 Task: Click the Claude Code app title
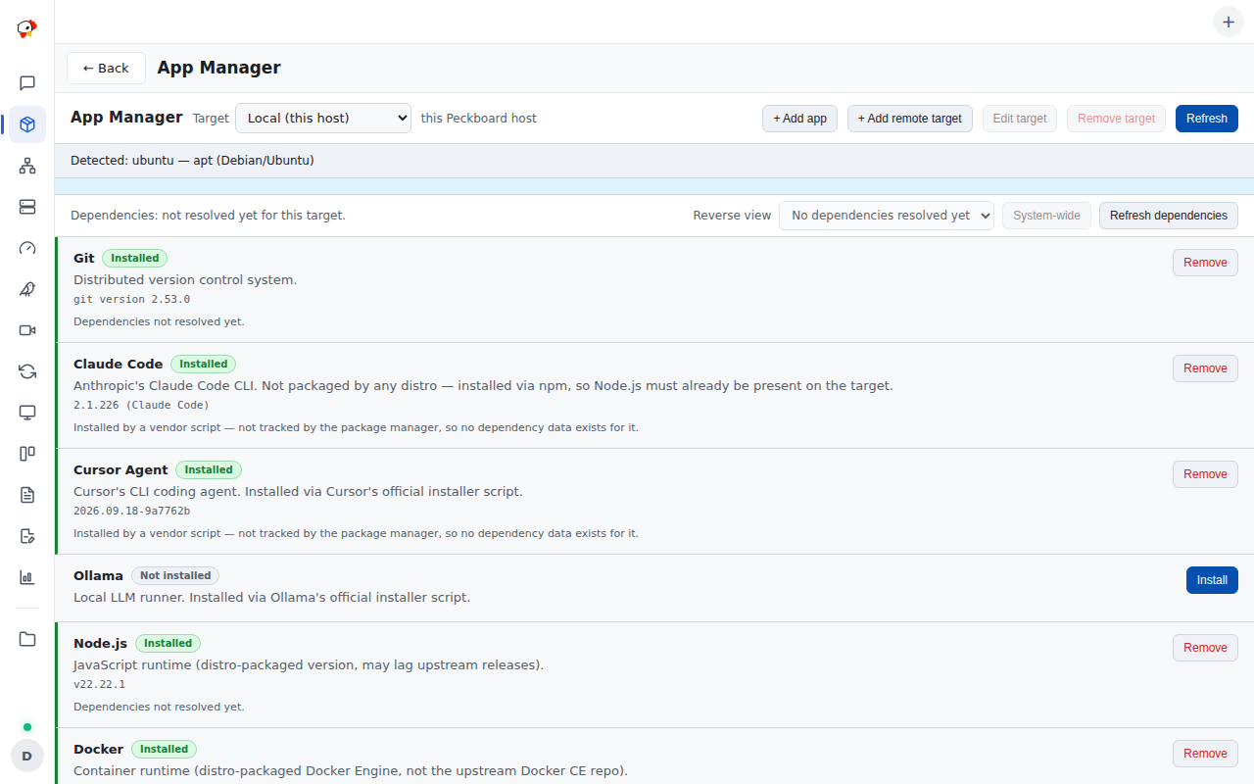point(119,365)
